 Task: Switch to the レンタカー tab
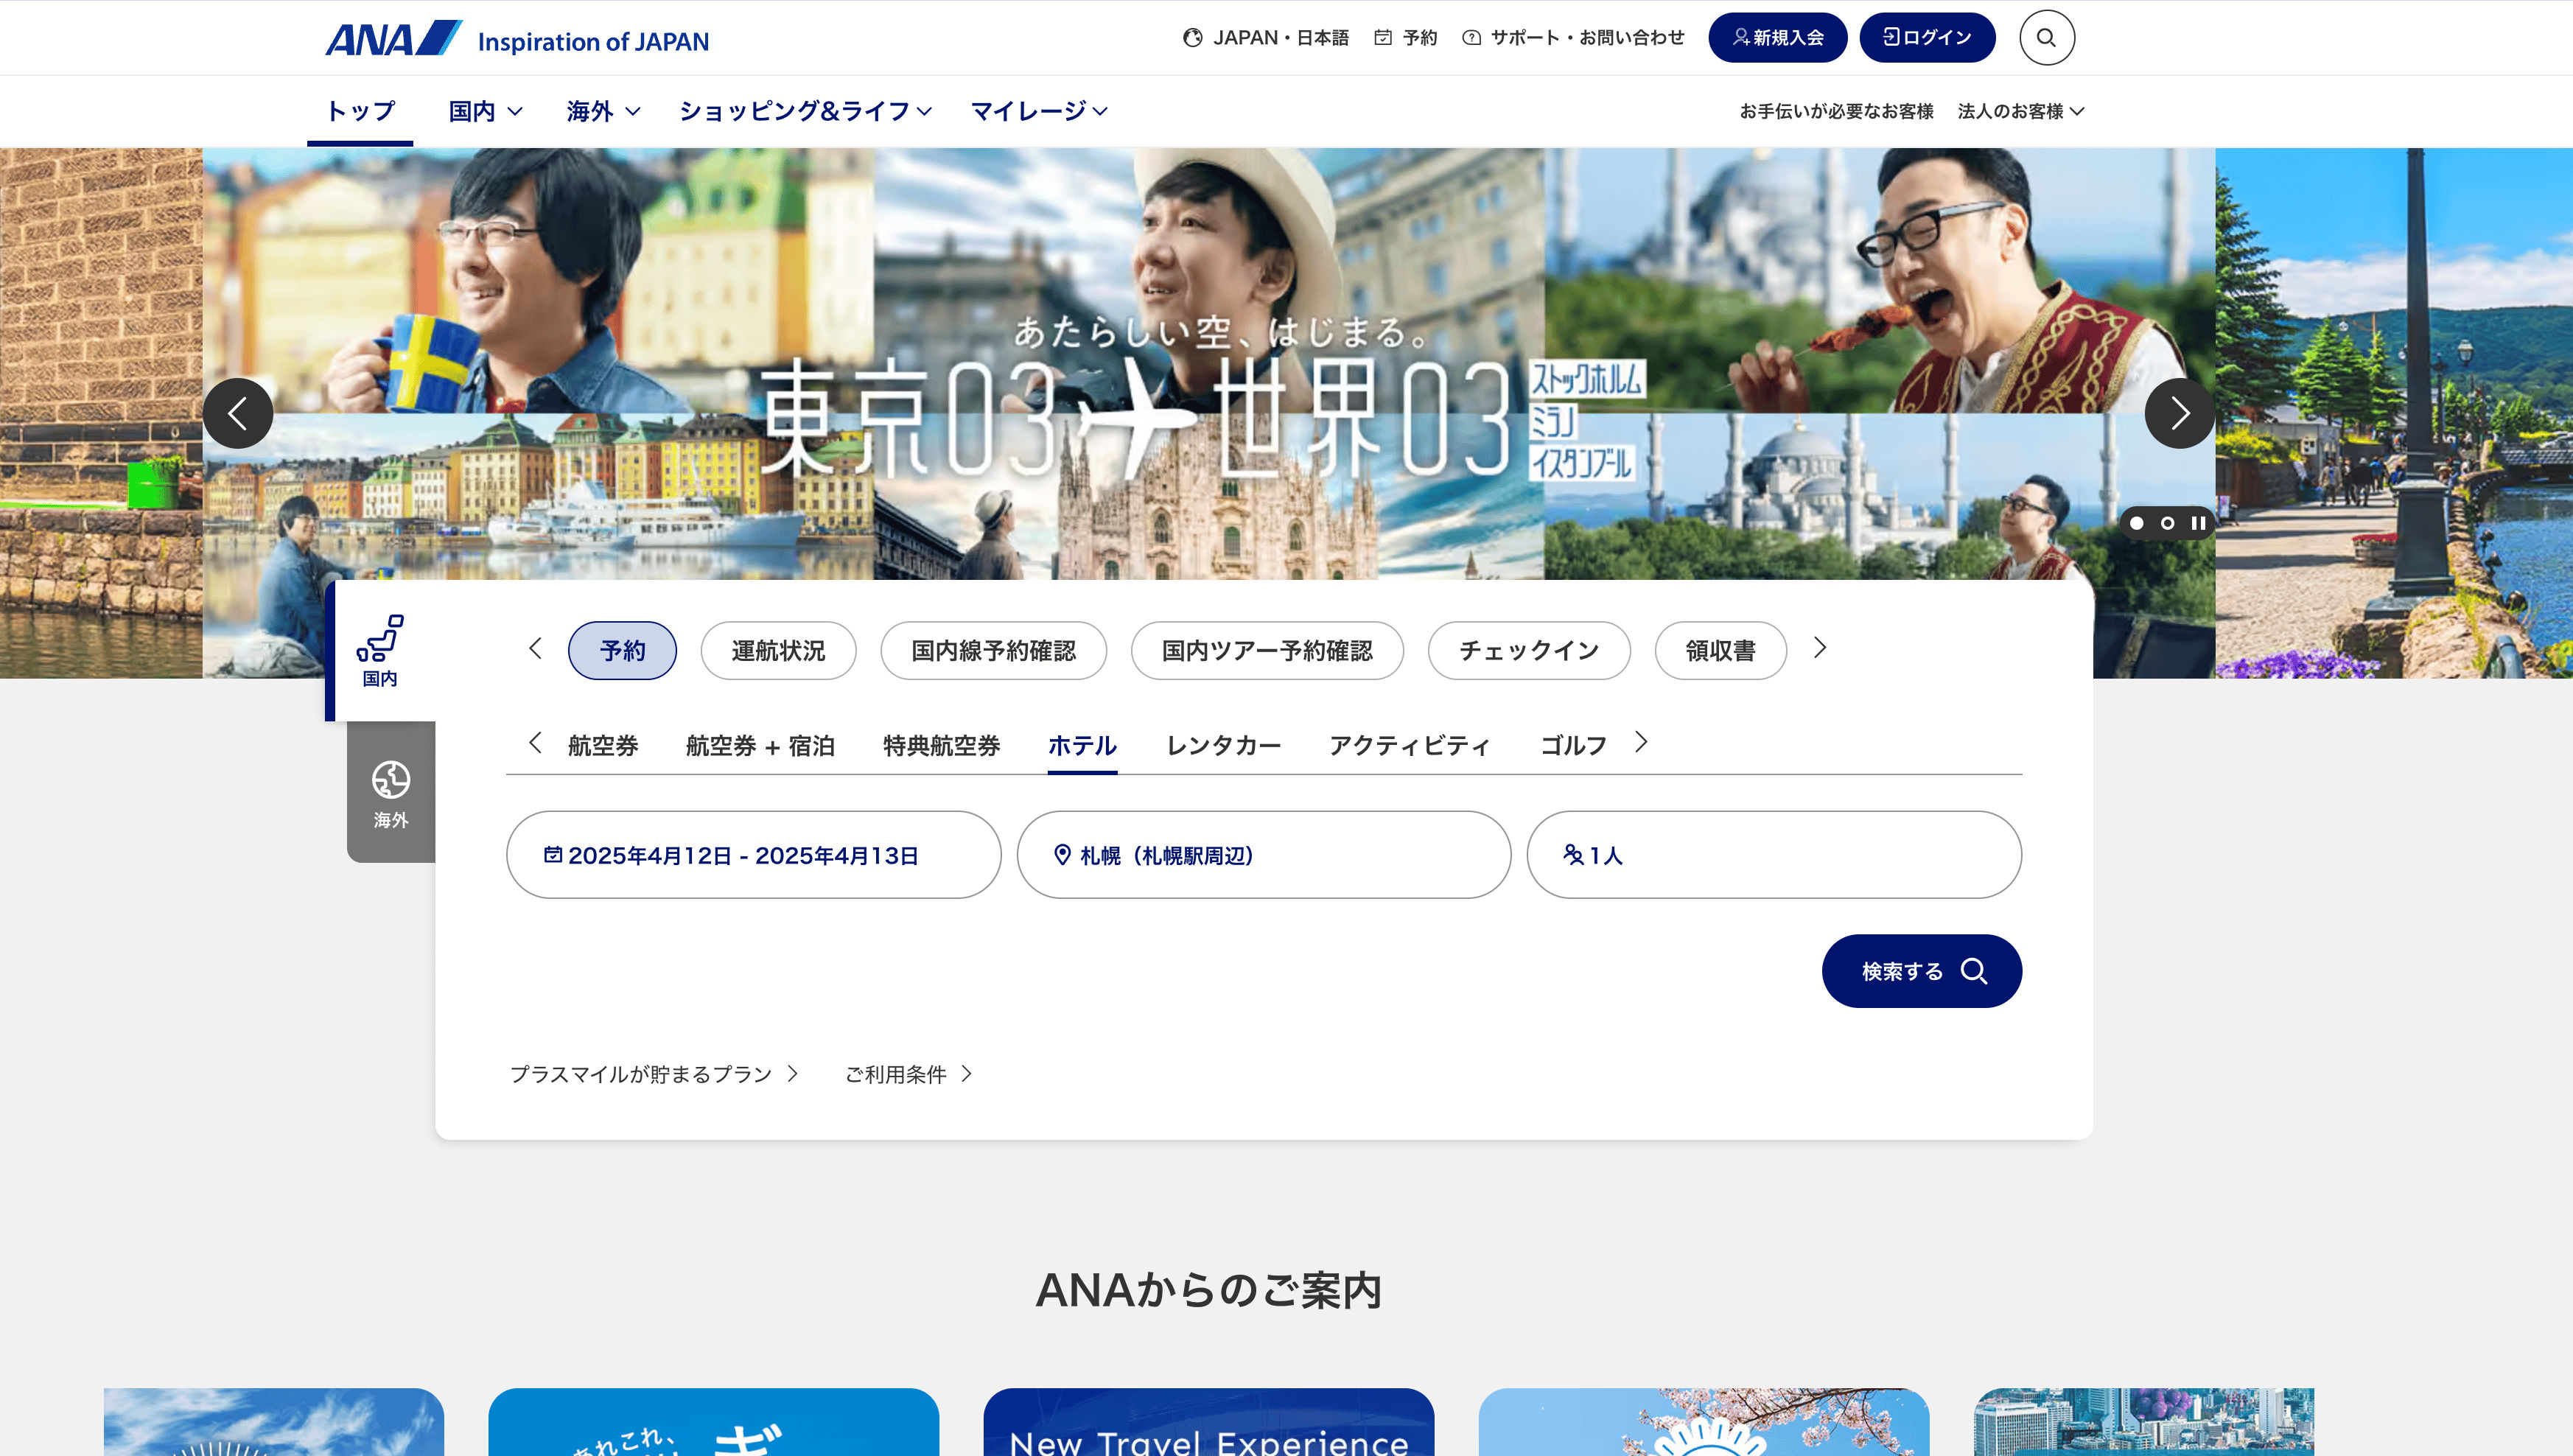[1223, 746]
